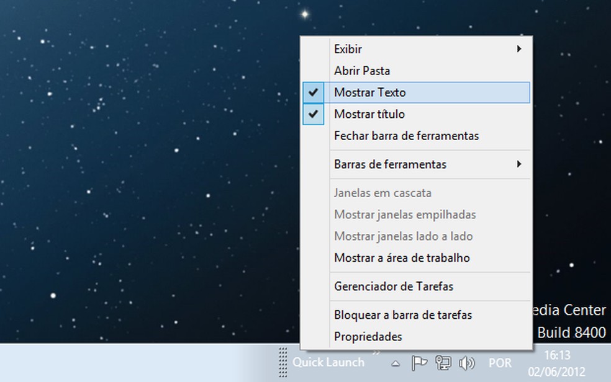Click the volume speaker icon
The height and width of the screenshot is (382, 611).
[467, 363]
